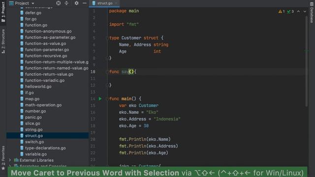Select function-return-named-value.go file
The image size is (315, 177).
pyautogui.click(x=57, y=68)
